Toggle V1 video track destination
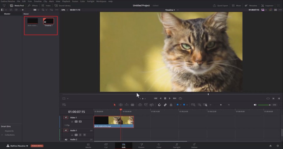This screenshot has width=283, height=149. tap(66, 118)
